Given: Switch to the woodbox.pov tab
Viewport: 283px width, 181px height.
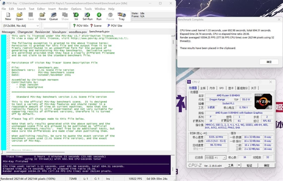Looking at the screenshot, I should click(78, 32).
